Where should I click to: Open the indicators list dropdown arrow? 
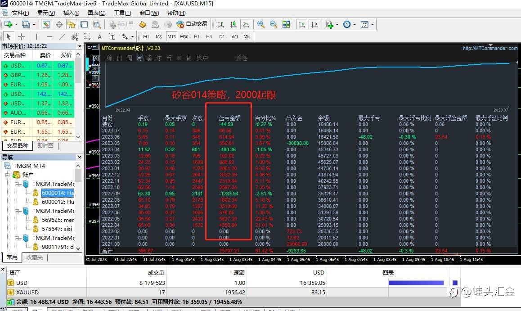click(337, 24)
